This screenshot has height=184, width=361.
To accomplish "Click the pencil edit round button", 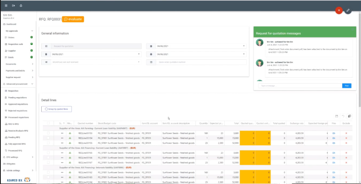I will pyautogui.click(x=348, y=10).
